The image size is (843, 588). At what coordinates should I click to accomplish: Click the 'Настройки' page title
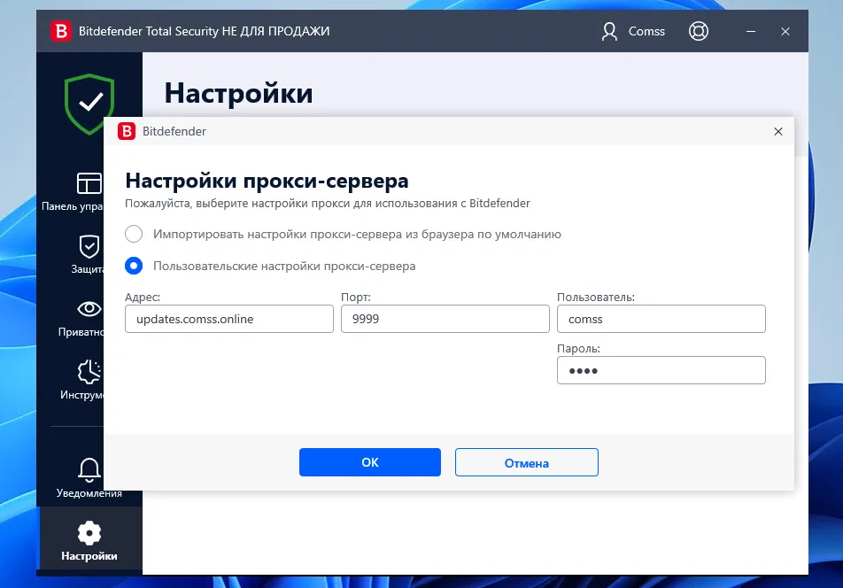click(x=238, y=93)
